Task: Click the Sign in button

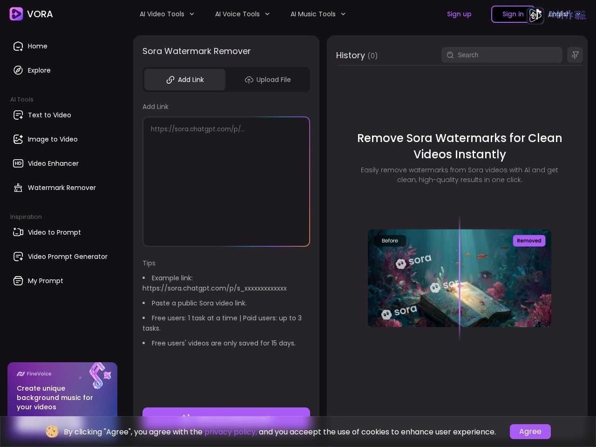Action: pos(513,14)
